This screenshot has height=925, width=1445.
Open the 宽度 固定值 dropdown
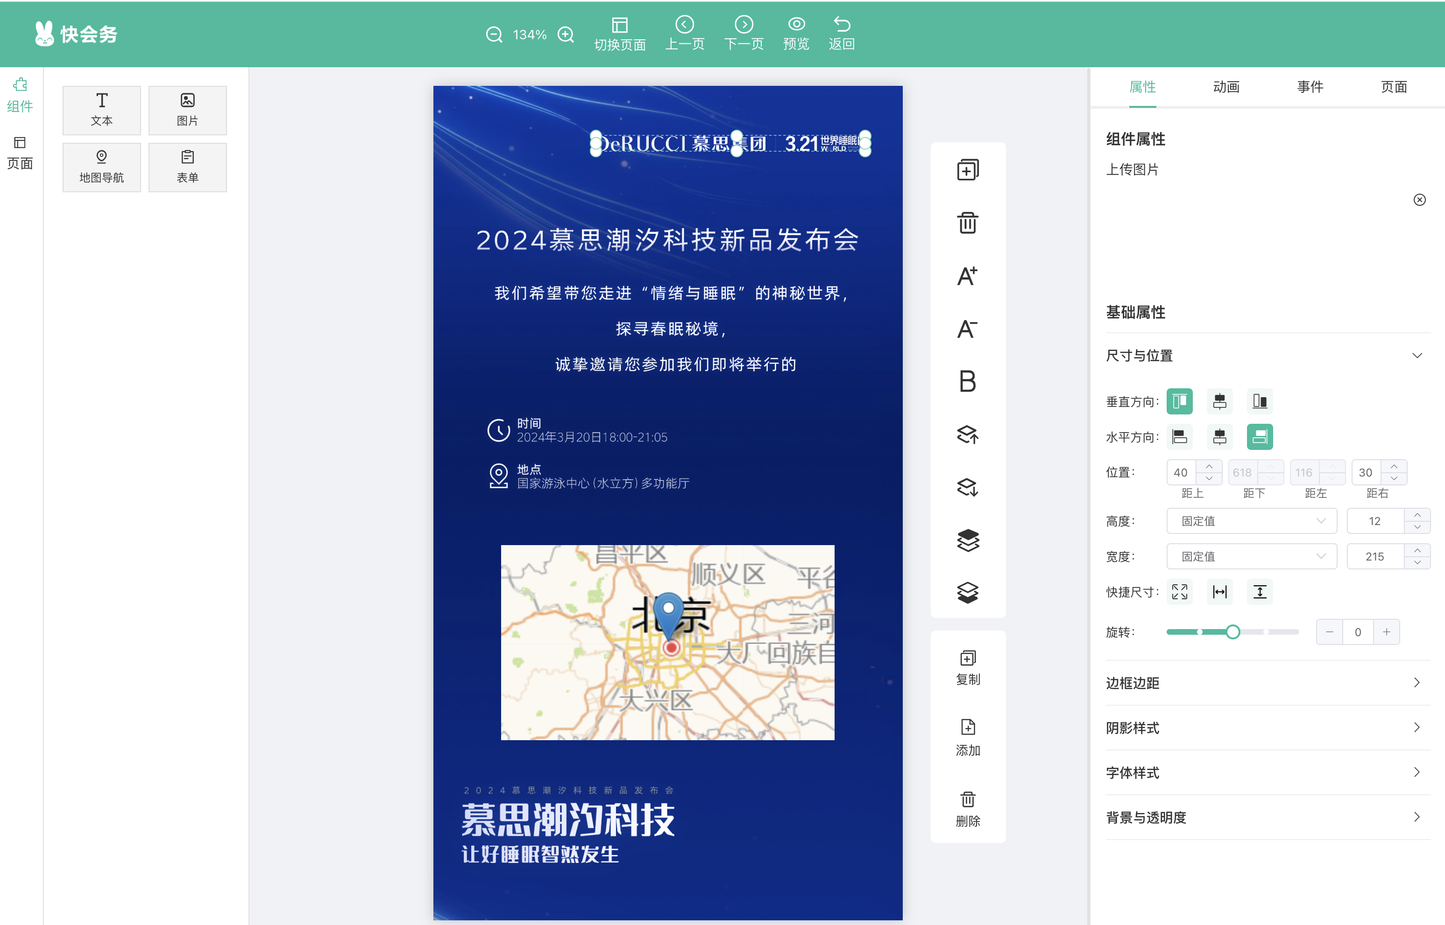pos(1252,556)
